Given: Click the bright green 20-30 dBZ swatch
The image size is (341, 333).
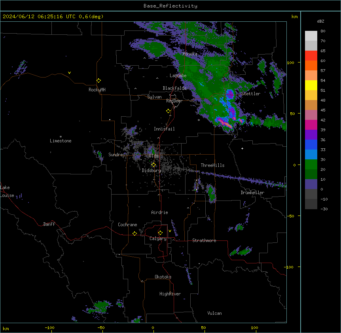Looking at the screenshot, I should (x=311, y=165).
